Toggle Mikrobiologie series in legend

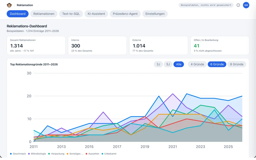[x=37, y=154]
